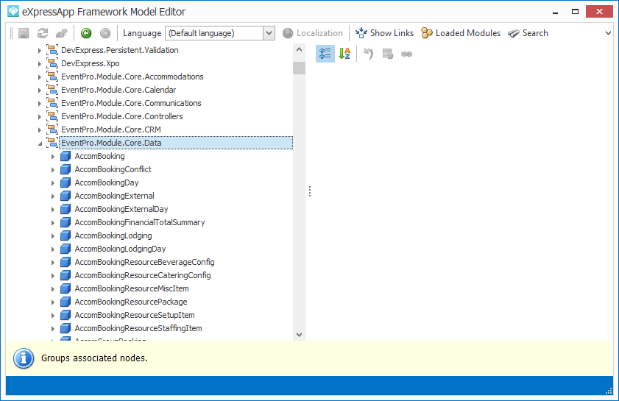Select AccomBookingResourceStaffingItem in tree
619x401 pixels.
tap(138, 328)
